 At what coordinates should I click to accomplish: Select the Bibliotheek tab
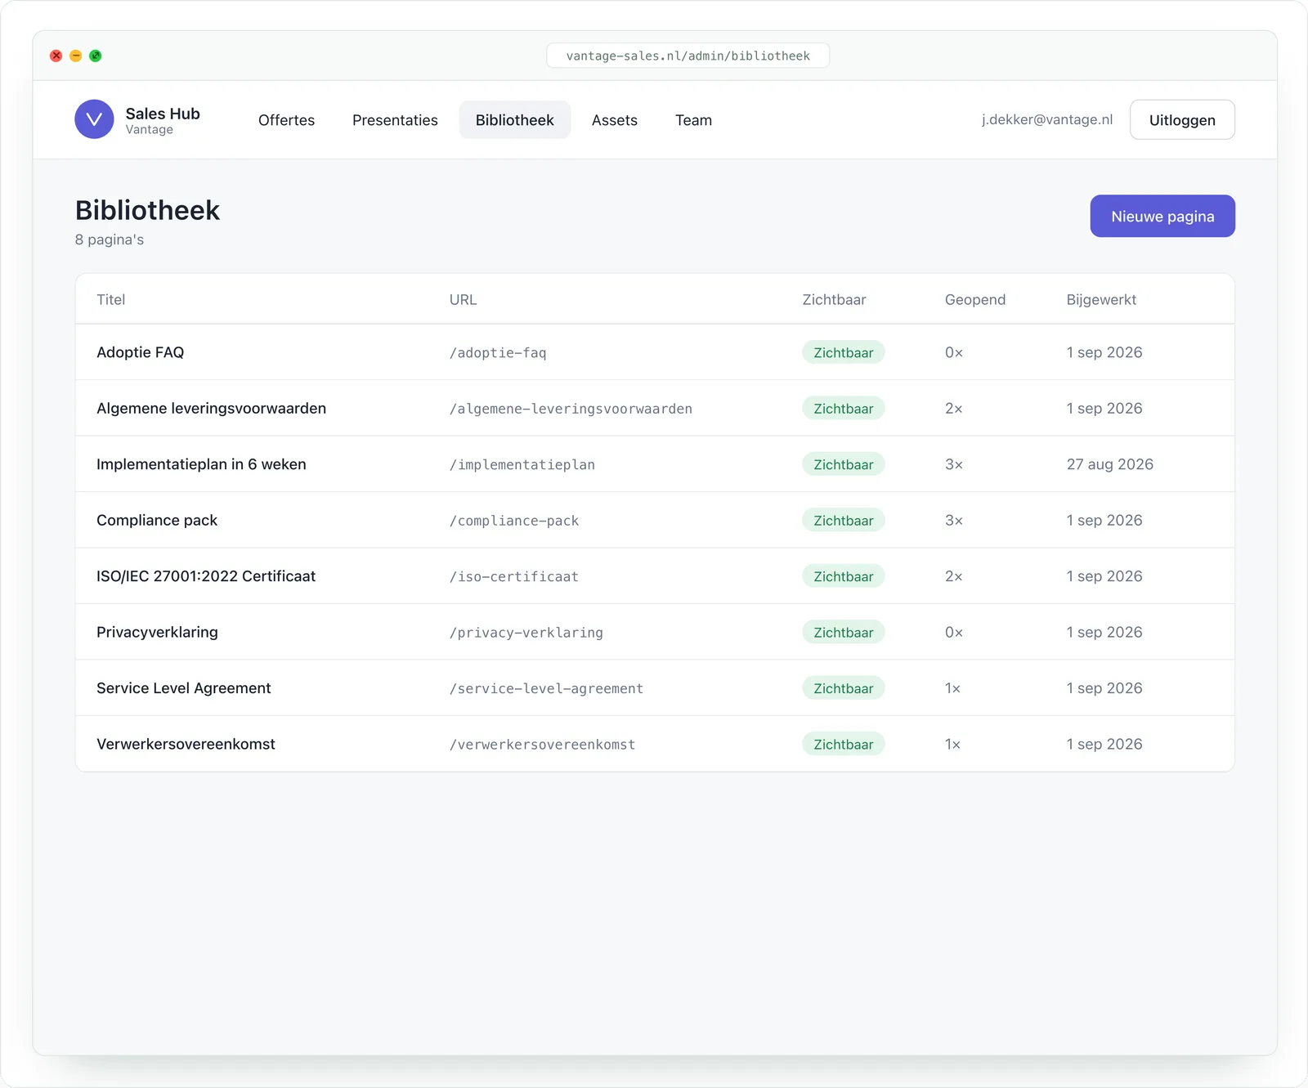(x=515, y=120)
